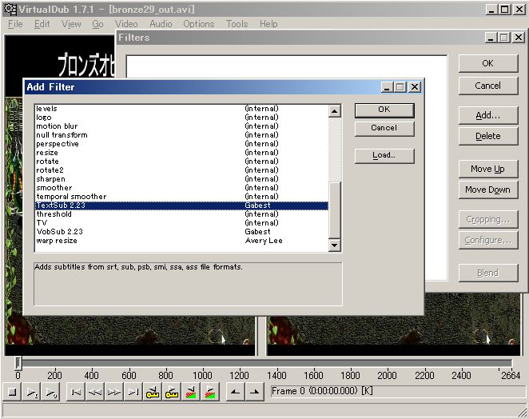Select the TV filter
Image resolution: width=529 pixels, height=419 pixels.
[x=182, y=223]
